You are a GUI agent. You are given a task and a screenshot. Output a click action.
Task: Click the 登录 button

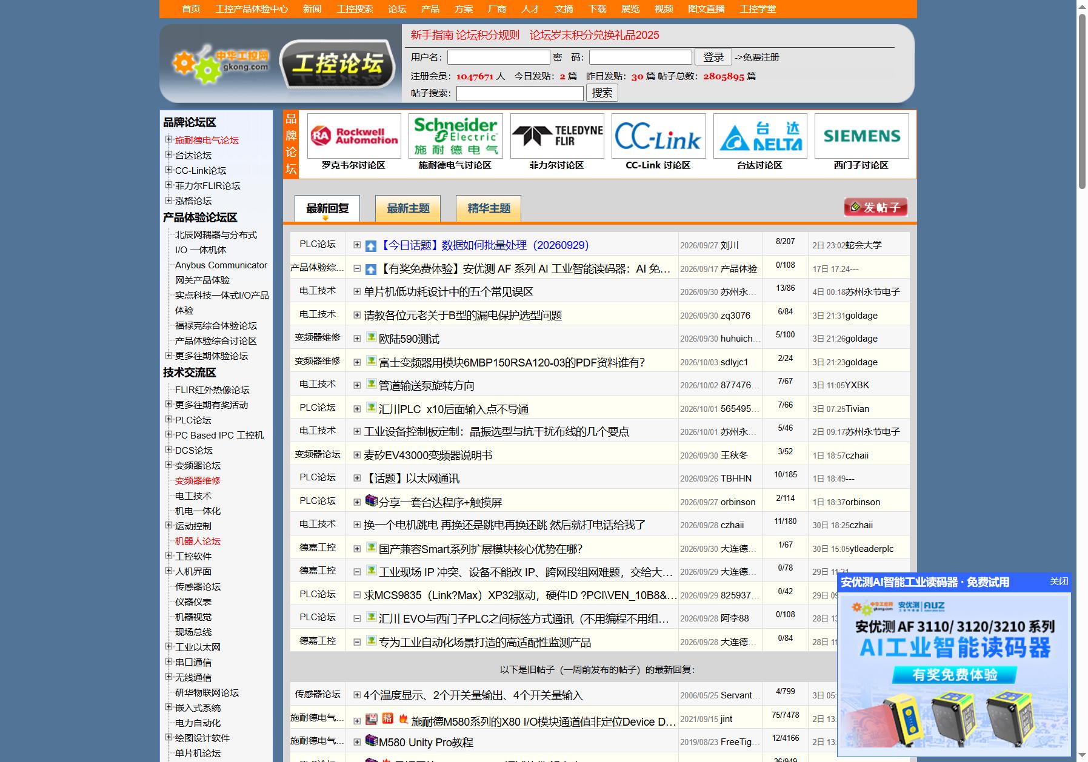click(713, 57)
